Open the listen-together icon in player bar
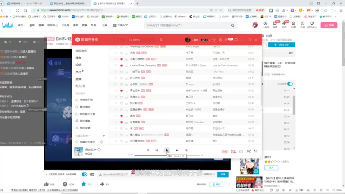The height and width of the screenshot is (194, 345). (x=248, y=152)
